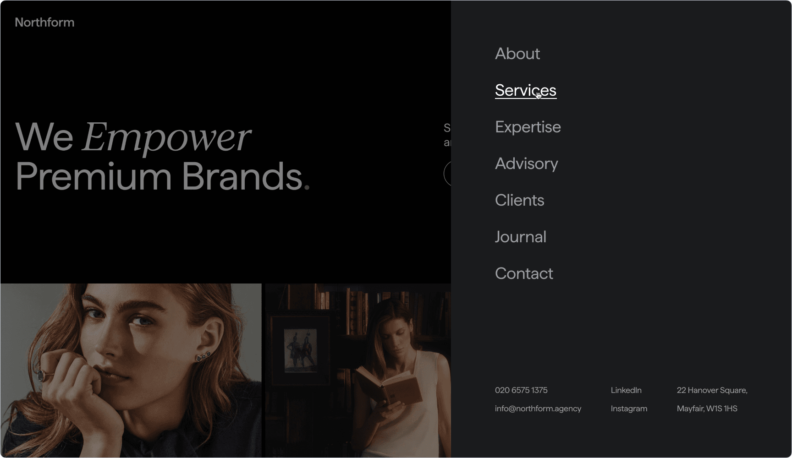792x458 pixels.
Task: Click the photo of woman reading a book
Action: pyautogui.click(x=358, y=371)
